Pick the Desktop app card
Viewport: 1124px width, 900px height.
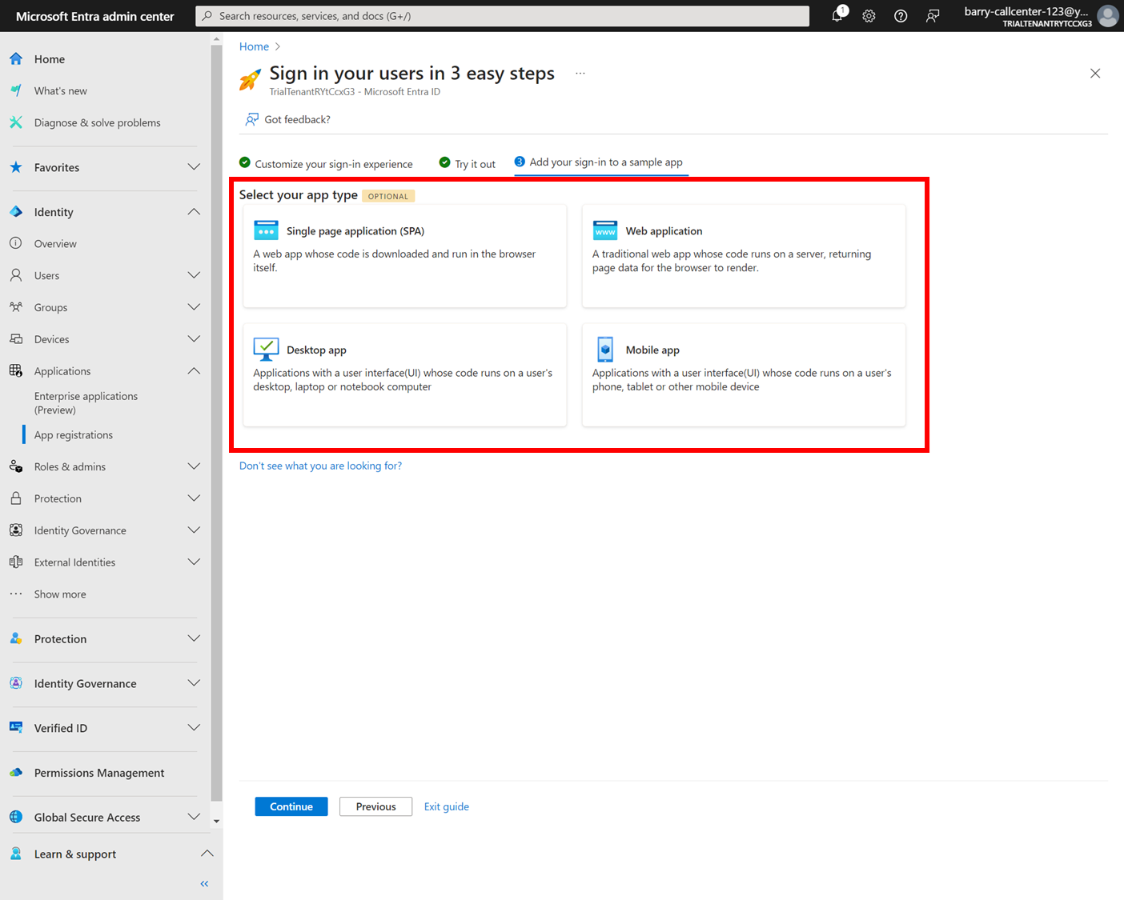[x=405, y=374]
